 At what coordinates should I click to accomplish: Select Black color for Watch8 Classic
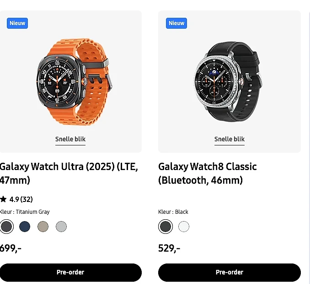166,227
